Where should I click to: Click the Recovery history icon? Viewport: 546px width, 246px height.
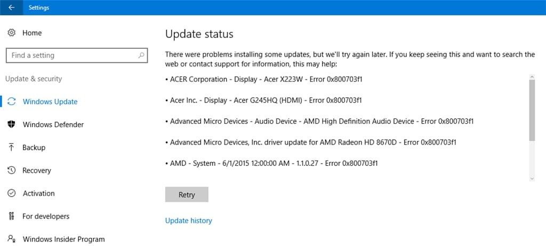(x=11, y=171)
